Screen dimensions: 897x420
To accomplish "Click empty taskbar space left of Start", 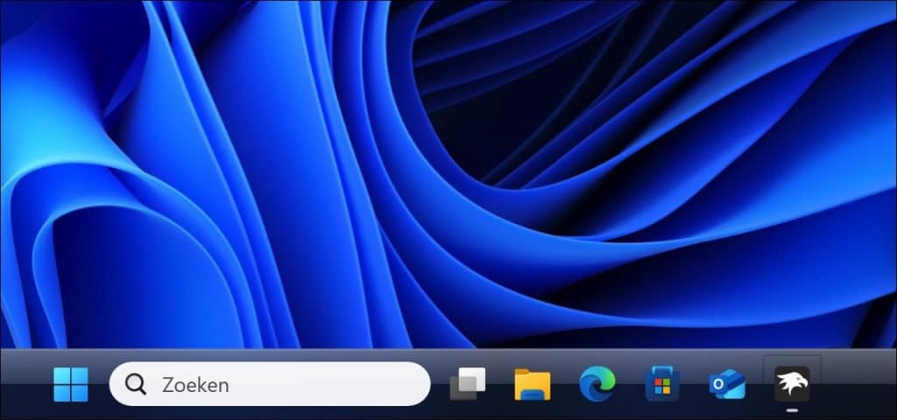I will click(x=22, y=384).
